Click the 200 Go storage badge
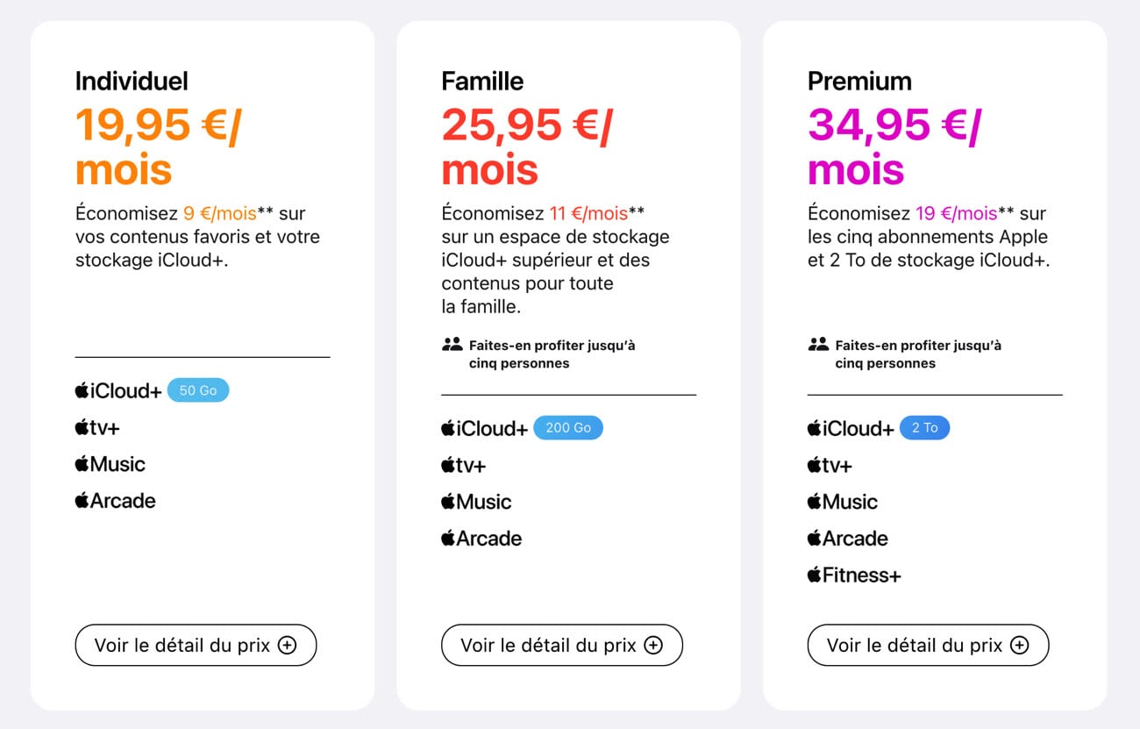The image size is (1140, 729). coord(568,428)
